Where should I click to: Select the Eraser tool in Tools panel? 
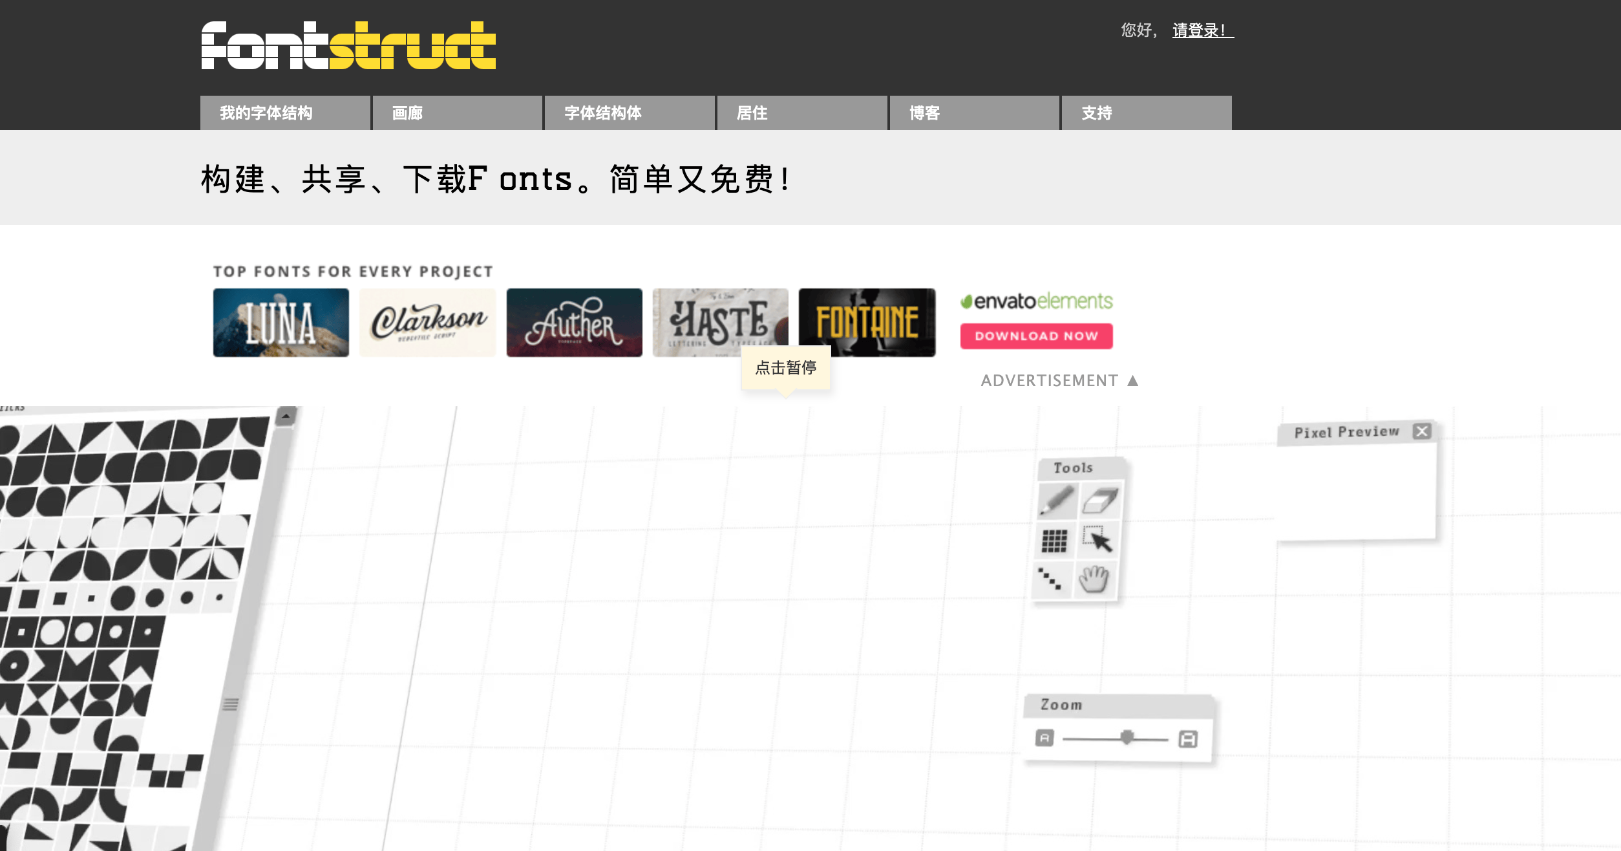click(1099, 501)
